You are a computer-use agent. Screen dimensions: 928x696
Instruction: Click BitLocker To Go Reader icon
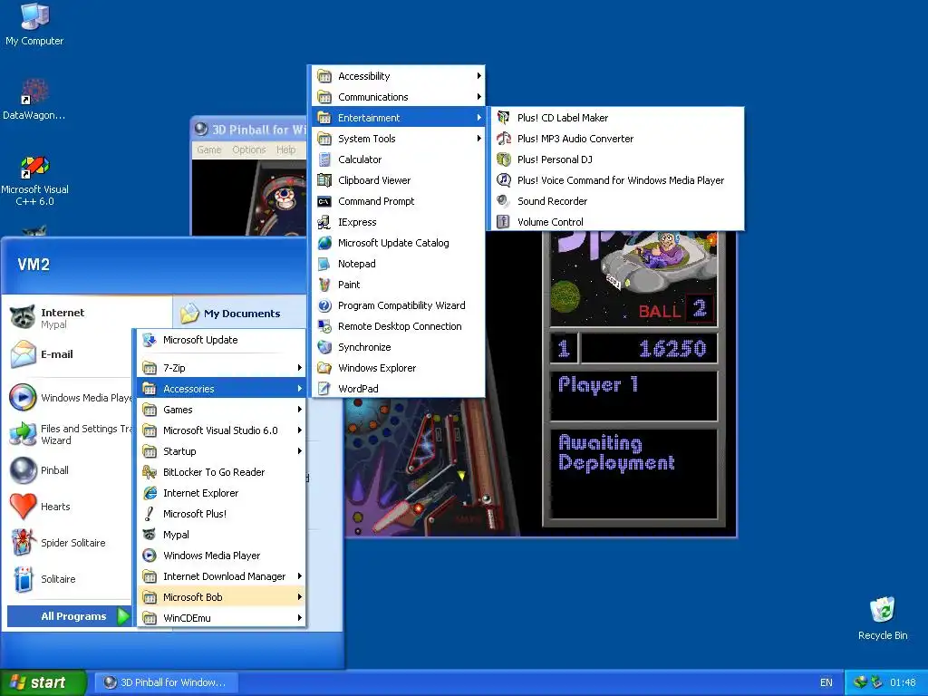click(150, 472)
